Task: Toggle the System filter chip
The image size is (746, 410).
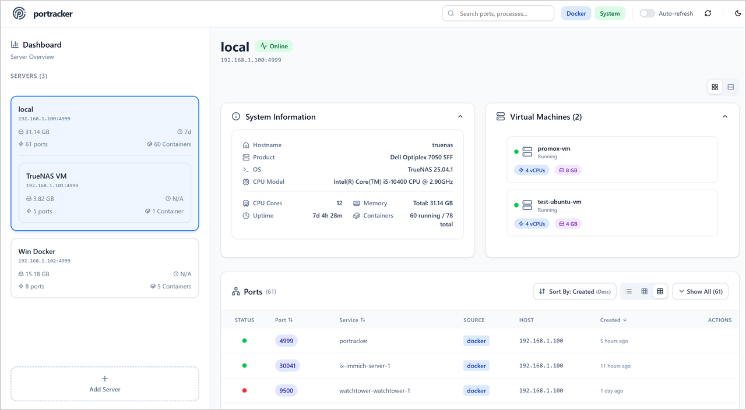Action: 610,13
